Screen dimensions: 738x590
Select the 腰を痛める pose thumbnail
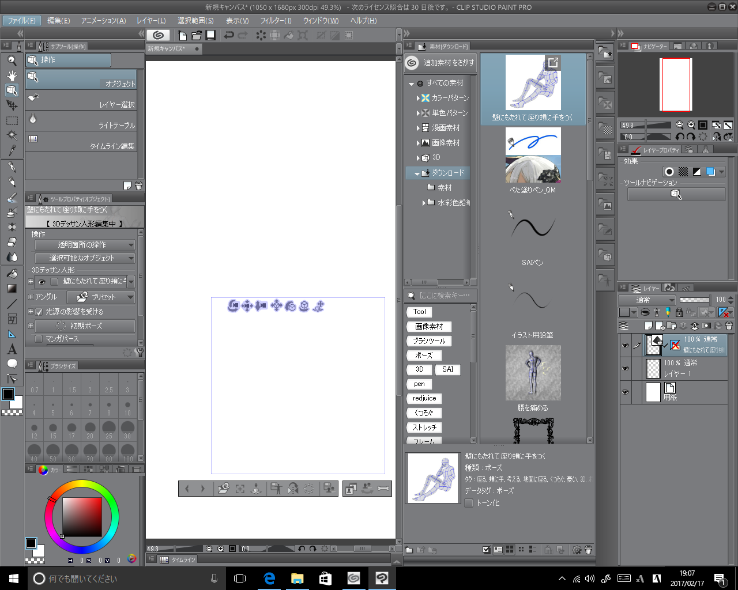point(533,373)
